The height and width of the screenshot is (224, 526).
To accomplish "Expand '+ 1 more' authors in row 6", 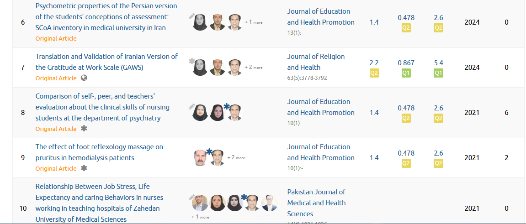I will [253, 22].
